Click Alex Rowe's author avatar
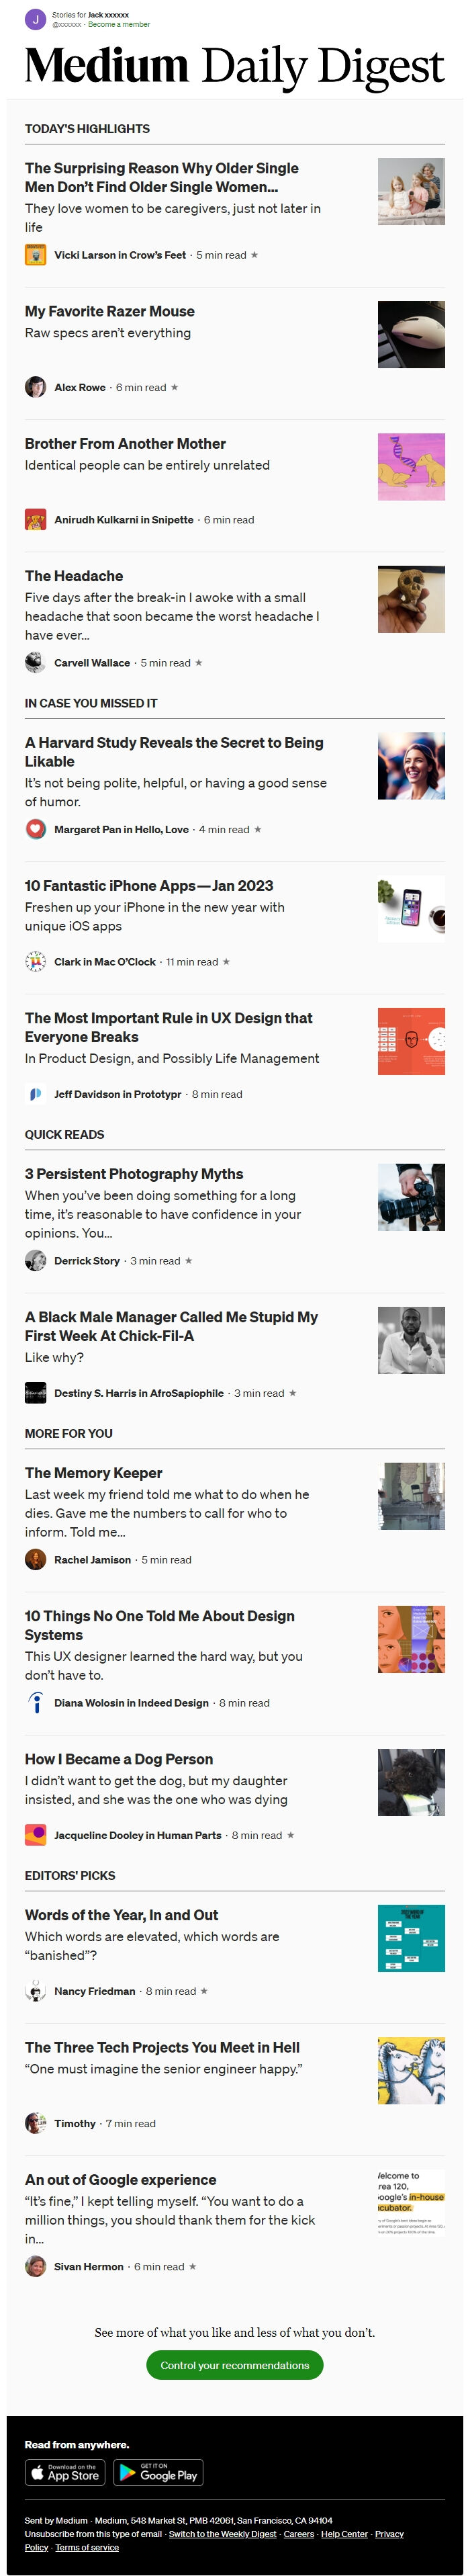The width and height of the screenshot is (470, 2576). pyautogui.click(x=35, y=387)
